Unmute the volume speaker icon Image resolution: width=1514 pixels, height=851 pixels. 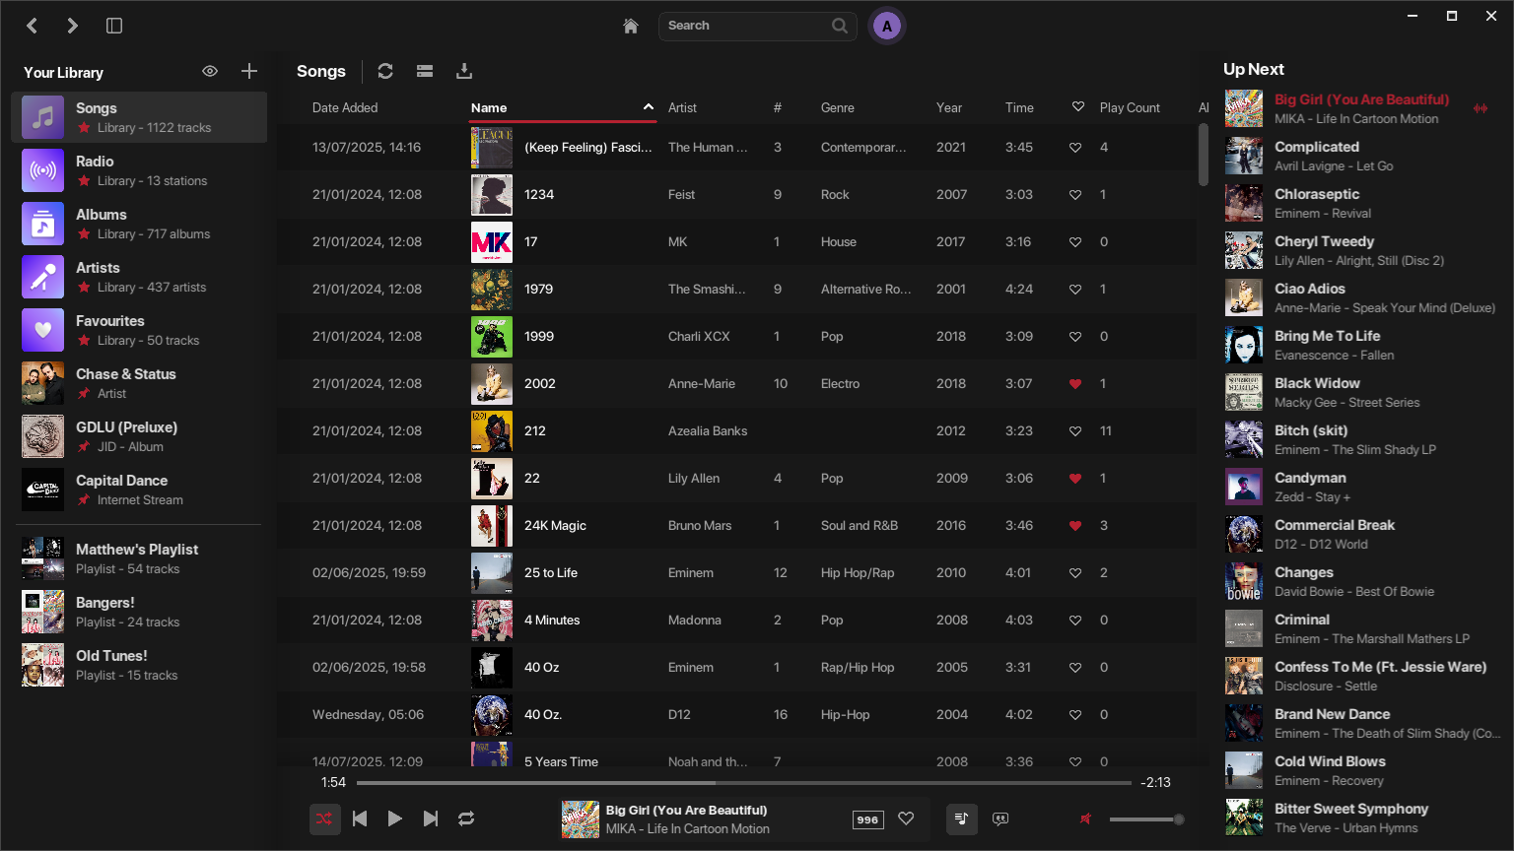(1086, 818)
